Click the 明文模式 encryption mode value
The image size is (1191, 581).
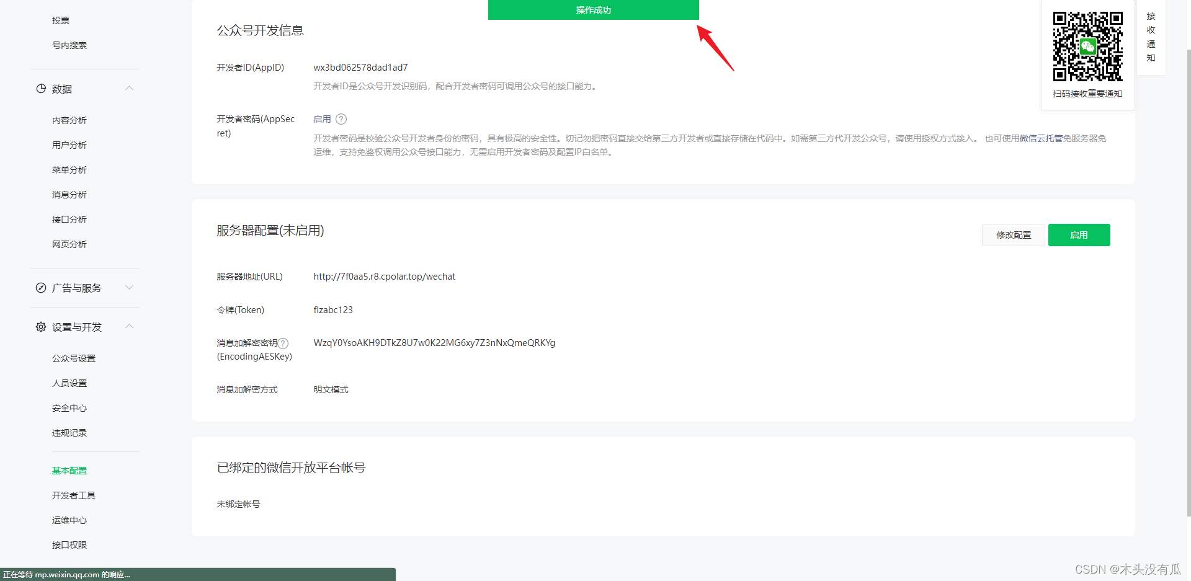(x=331, y=389)
